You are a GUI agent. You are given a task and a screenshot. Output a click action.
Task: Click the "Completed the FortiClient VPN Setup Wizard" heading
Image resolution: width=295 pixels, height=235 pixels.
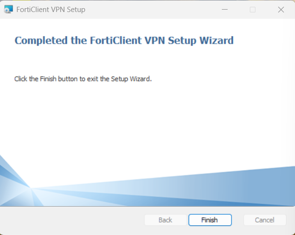pyautogui.click(x=124, y=40)
